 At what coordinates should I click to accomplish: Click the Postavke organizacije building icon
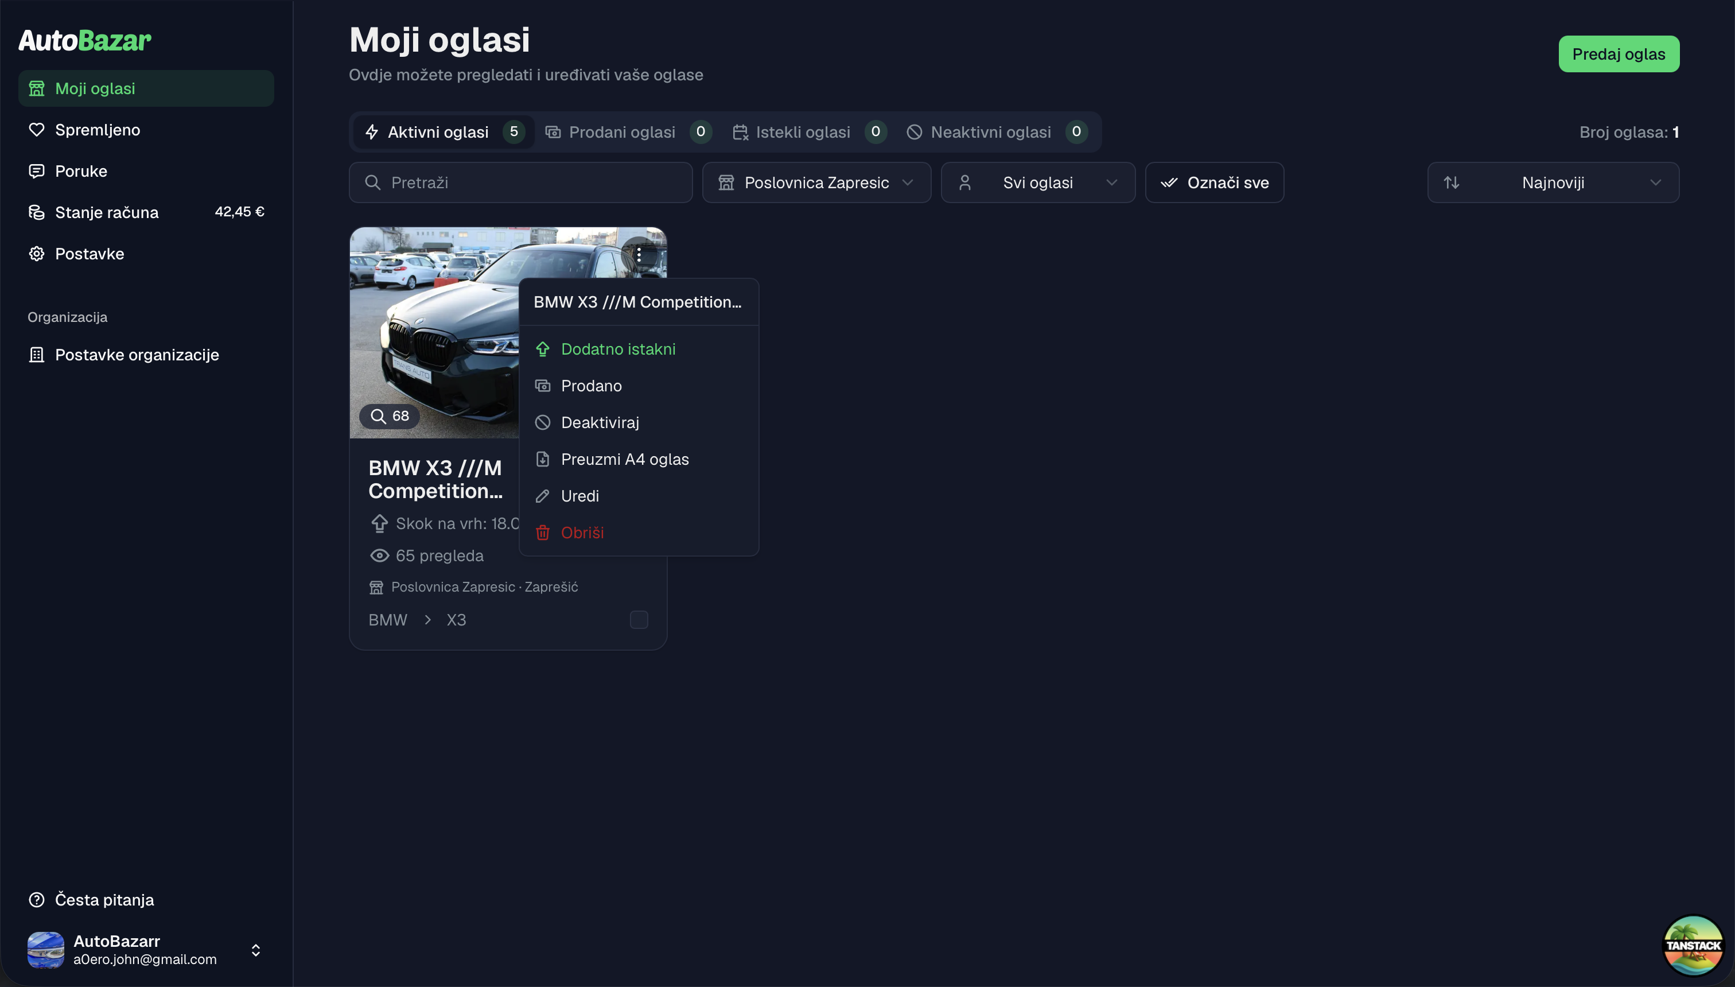point(37,355)
